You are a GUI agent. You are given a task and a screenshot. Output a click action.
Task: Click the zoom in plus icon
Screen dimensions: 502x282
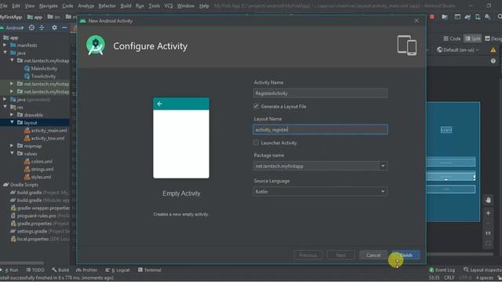[488, 213]
